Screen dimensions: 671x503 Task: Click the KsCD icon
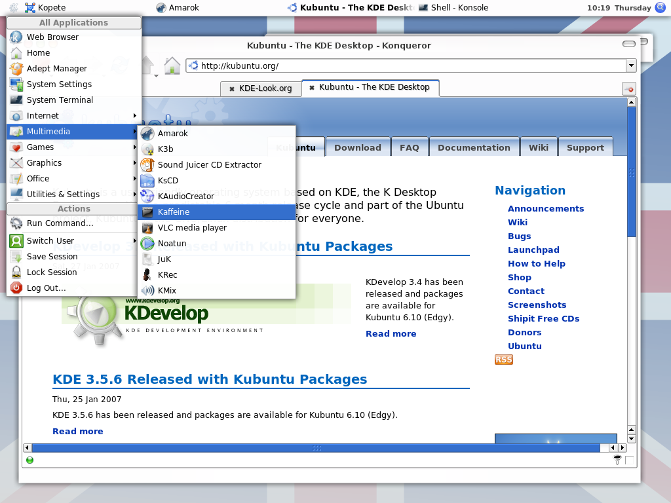coord(147,181)
